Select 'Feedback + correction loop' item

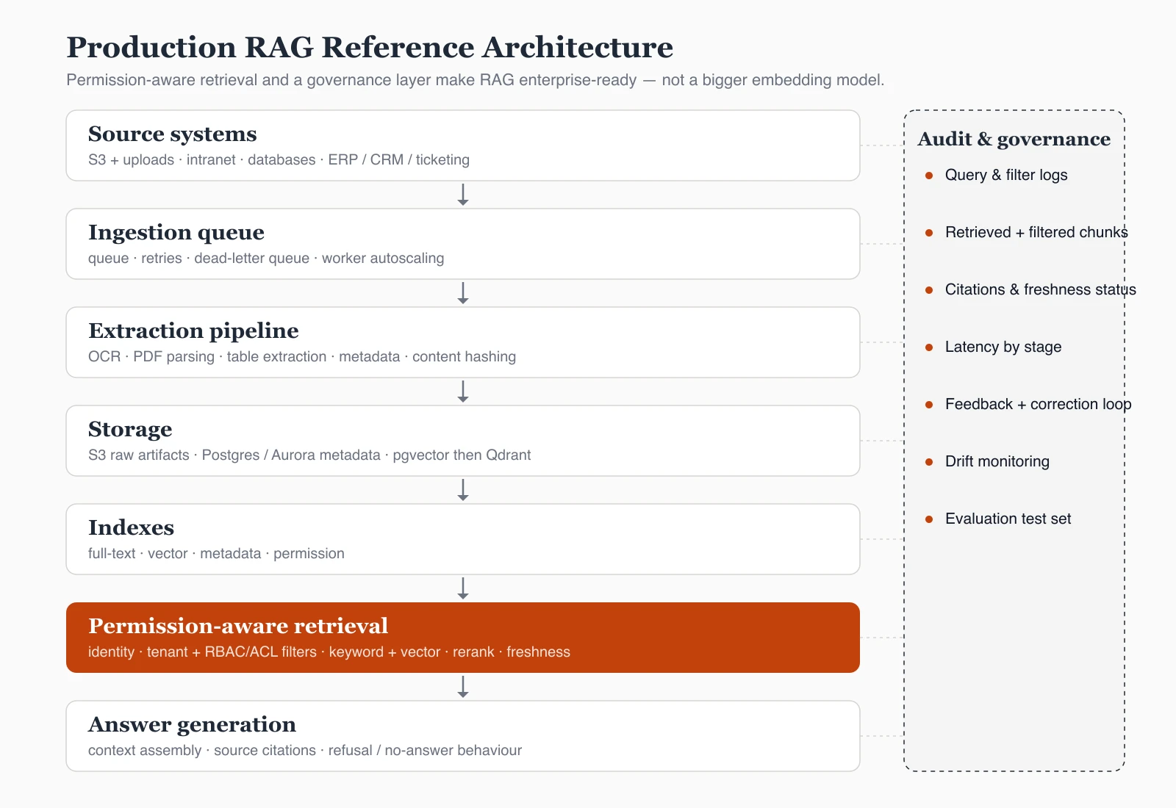[x=1039, y=404]
